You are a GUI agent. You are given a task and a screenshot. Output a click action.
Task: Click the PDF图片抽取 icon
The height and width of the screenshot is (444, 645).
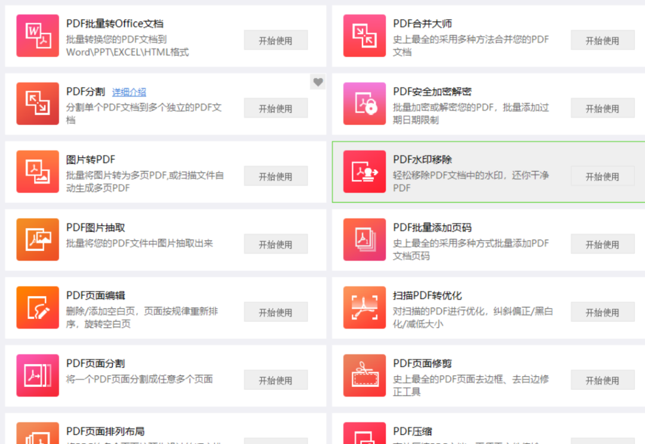tap(38, 240)
